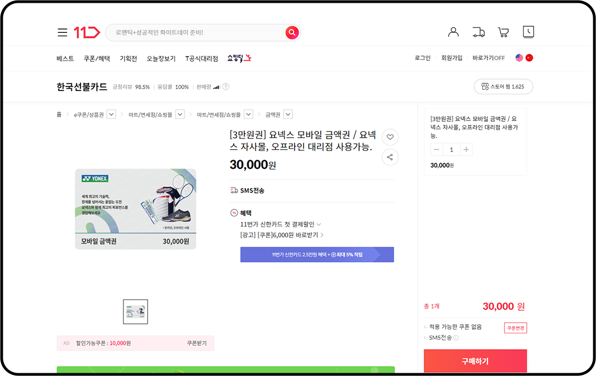
Task: Go to the 11st home logo
Action: pos(87,32)
